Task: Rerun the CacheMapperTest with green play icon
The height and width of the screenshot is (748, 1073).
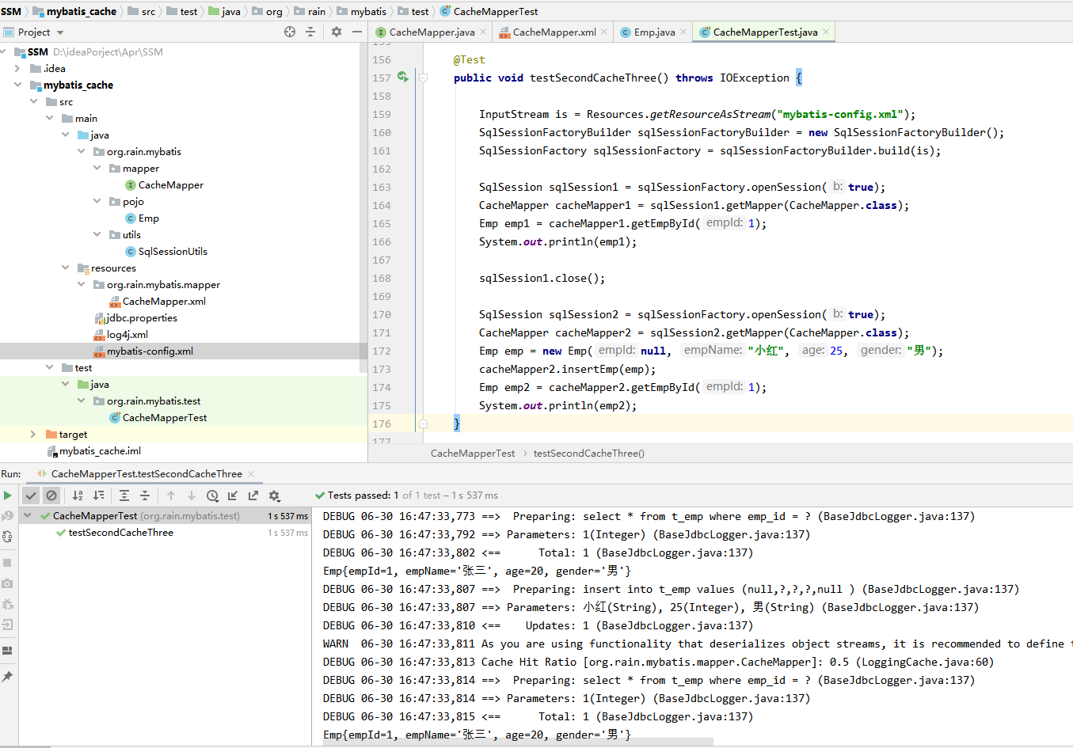Action: [7, 496]
